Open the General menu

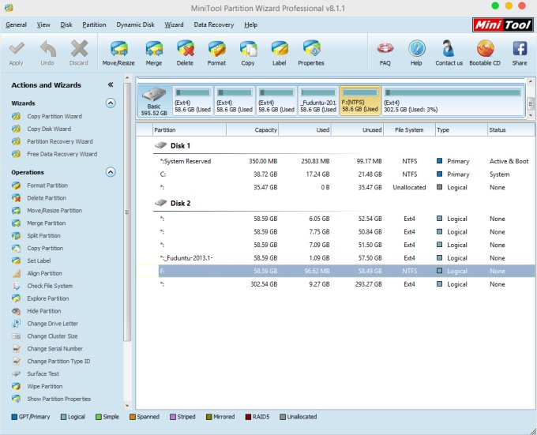coord(16,24)
